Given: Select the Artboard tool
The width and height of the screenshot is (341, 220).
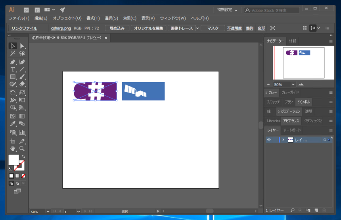Looking at the screenshot, I should pyautogui.click(x=13, y=141).
